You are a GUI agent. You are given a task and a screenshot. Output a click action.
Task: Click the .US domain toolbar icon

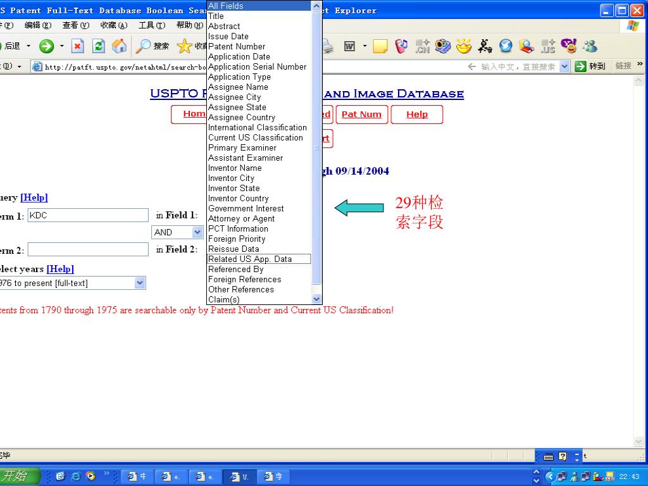click(547, 46)
